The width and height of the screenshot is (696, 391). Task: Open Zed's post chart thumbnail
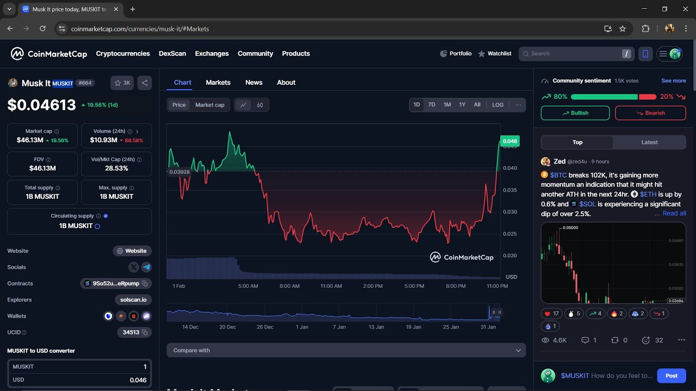coord(613,263)
